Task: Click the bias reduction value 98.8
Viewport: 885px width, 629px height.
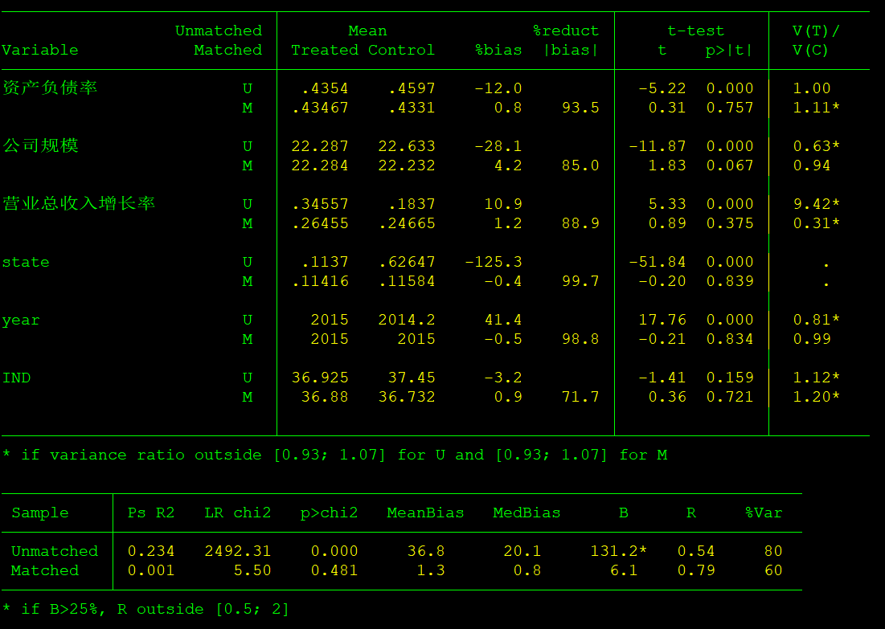Action: tap(580, 339)
